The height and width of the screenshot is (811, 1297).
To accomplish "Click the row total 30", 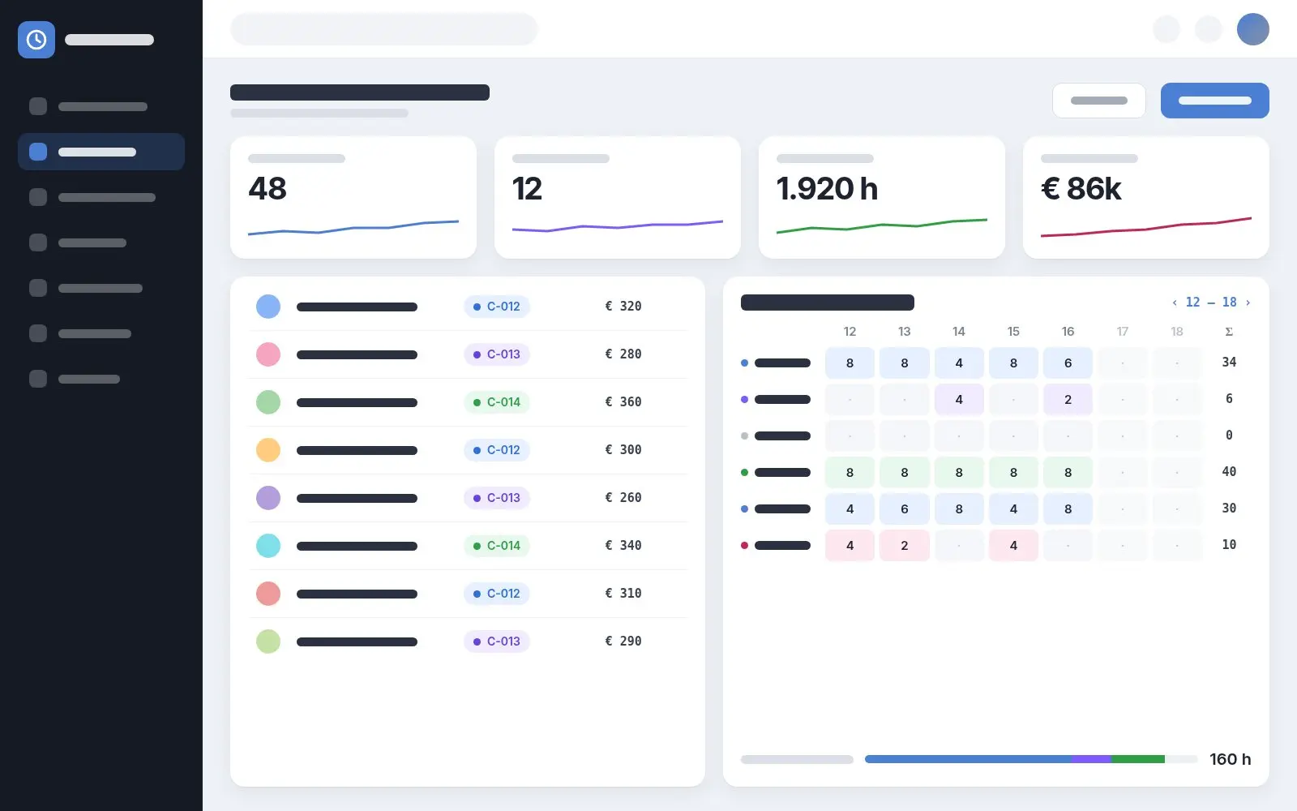I will (x=1229, y=508).
